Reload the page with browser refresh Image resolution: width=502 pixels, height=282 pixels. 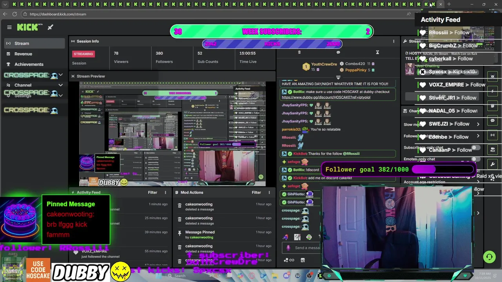pos(15,14)
